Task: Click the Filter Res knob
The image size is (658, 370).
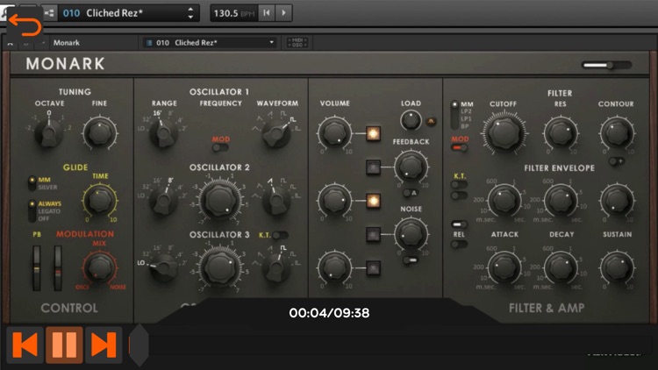Action: 561,133
